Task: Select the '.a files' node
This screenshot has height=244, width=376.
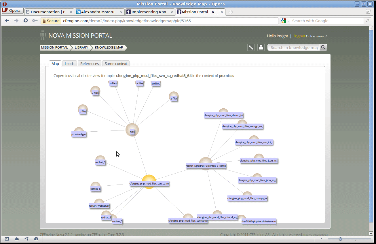Action: [x=139, y=83]
